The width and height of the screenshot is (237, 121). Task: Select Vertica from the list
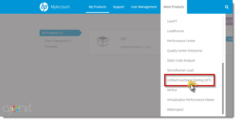pyautogui.click(x=172, y=90)
